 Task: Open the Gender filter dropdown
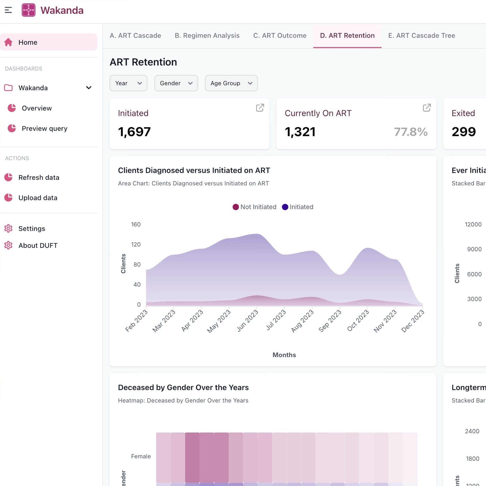click(x=176, y=83)
